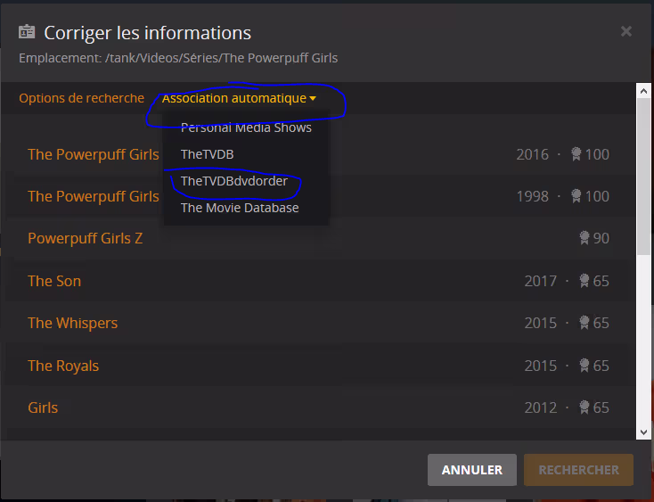Select the Girls 2012 result
The height and width of the screenshot is (502, 654).
pos(43,407)
